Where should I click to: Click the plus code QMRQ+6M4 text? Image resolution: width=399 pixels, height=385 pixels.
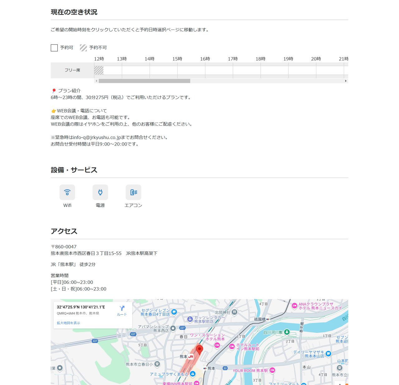point(66,313)
